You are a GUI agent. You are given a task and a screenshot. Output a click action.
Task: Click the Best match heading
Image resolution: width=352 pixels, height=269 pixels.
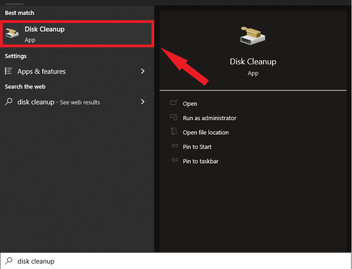tap(19, 13)
